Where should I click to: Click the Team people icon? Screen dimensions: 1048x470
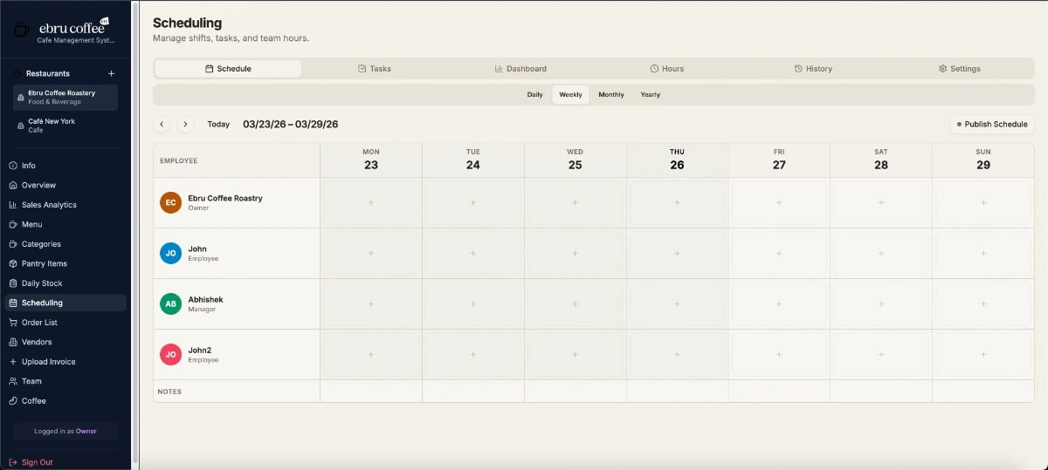pos(13,381)
